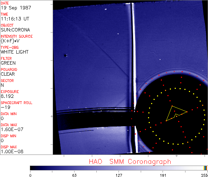Click the spacecraft roll value "-19"

coord(4,107)
